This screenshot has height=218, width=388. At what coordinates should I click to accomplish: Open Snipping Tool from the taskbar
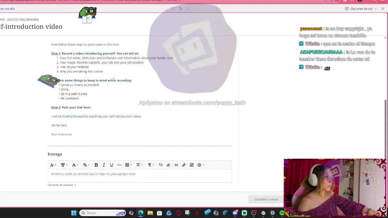[x=188, y=213]
